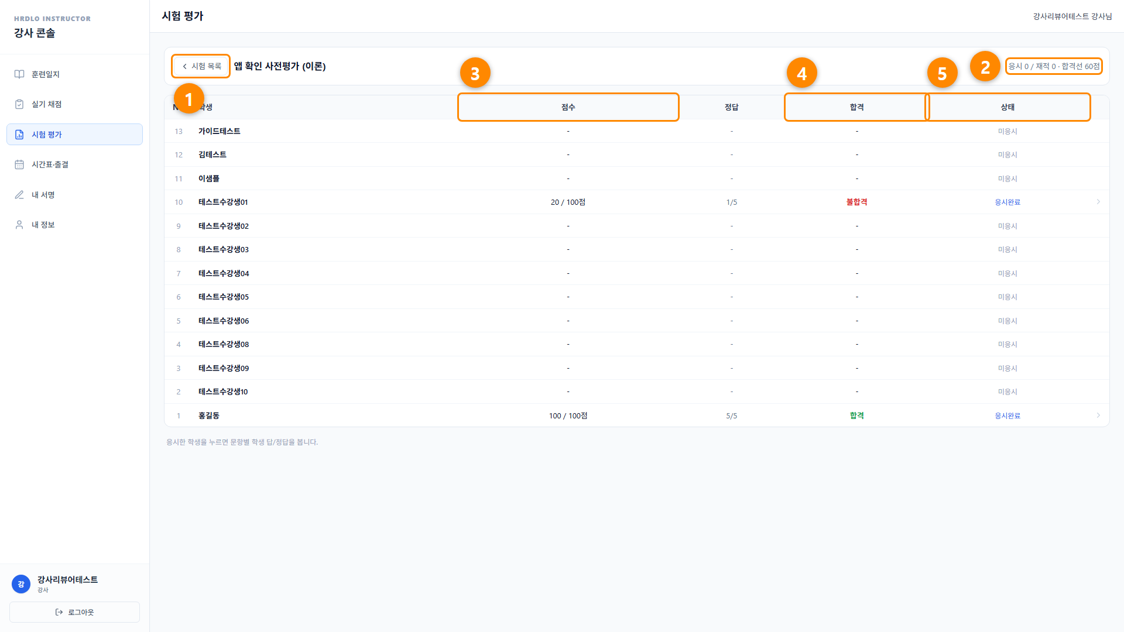The height and width of the screenshot is (632, 1124).
Task: Click the green 합격 result
Action: click(x=857, y=416)
